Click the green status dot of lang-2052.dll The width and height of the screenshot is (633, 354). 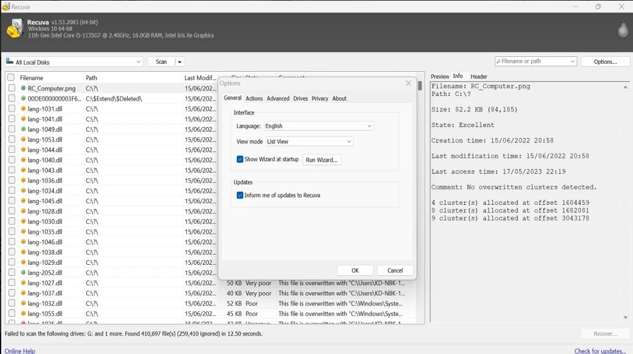(x=24, y=272)
